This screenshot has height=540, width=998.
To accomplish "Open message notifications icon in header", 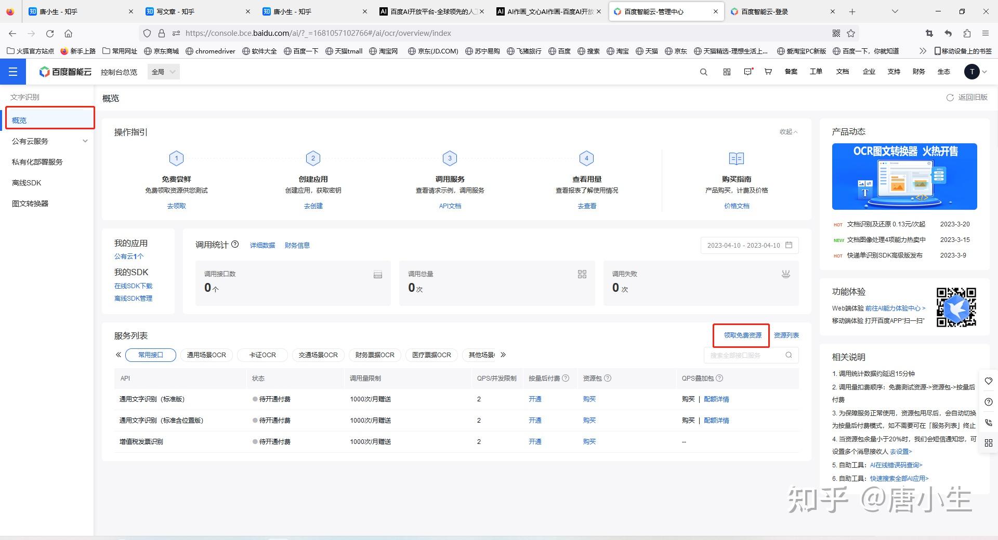I will tap(748, 72).
